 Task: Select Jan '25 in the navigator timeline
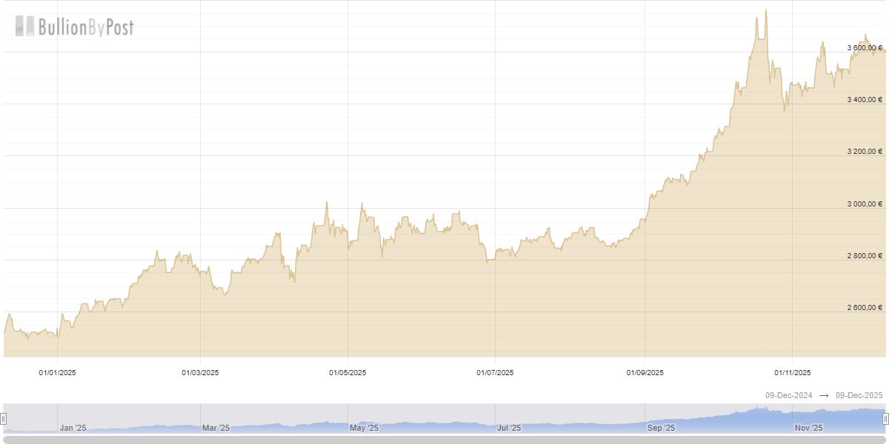click(73, 428)
